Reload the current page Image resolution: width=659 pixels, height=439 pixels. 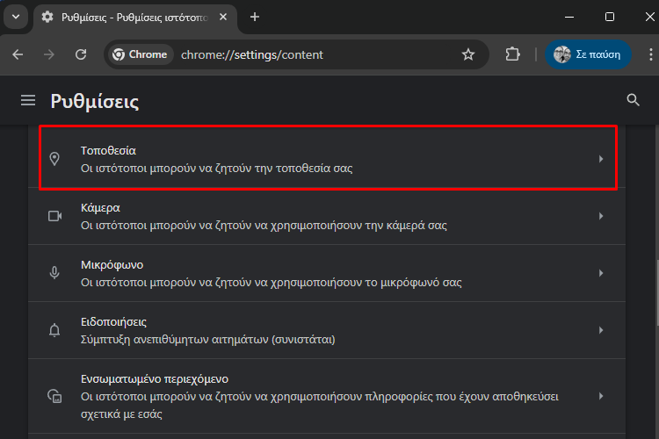pyautogui.click(x=81, y=54)
